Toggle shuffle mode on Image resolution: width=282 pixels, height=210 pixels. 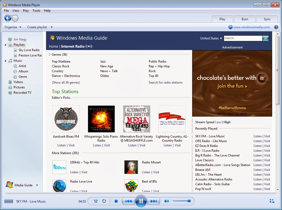click(96, 201)
